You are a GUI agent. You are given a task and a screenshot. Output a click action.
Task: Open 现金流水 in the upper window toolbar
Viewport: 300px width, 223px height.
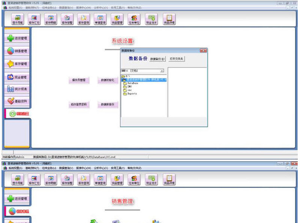(x=151, y=19)
